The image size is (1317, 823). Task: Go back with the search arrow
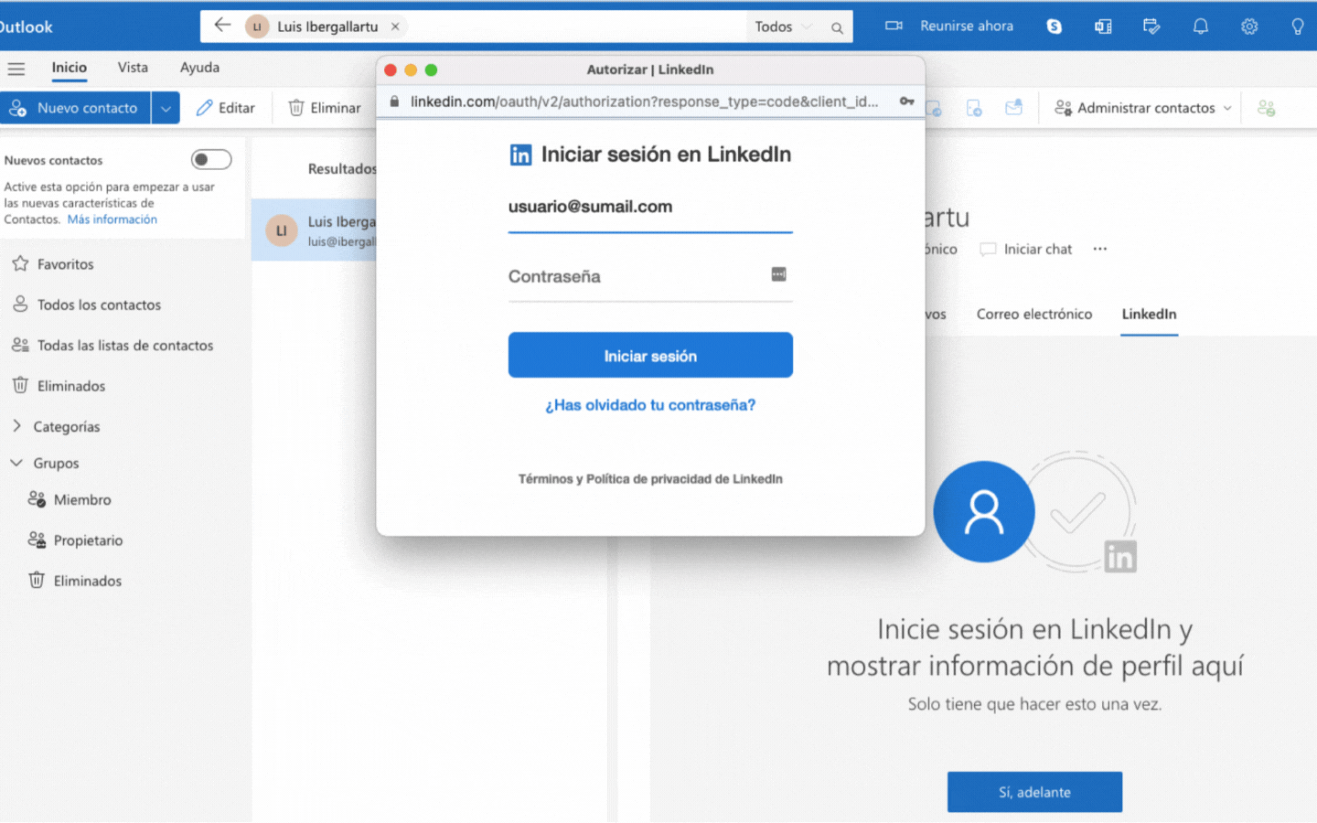(222, 26)
